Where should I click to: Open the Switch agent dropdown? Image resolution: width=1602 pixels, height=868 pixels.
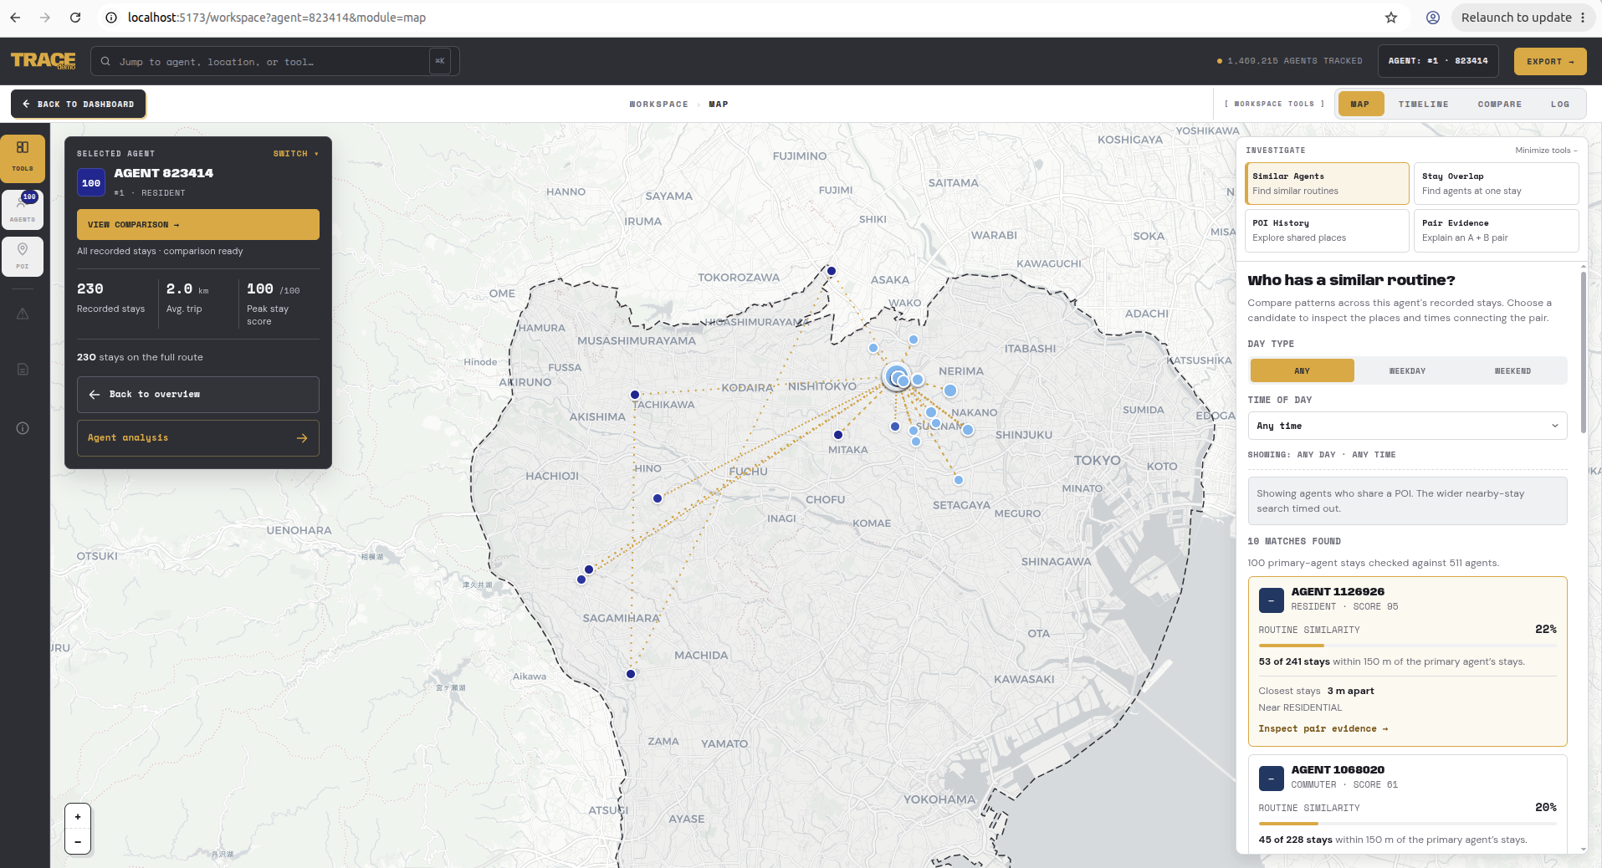tap(295, 154)
